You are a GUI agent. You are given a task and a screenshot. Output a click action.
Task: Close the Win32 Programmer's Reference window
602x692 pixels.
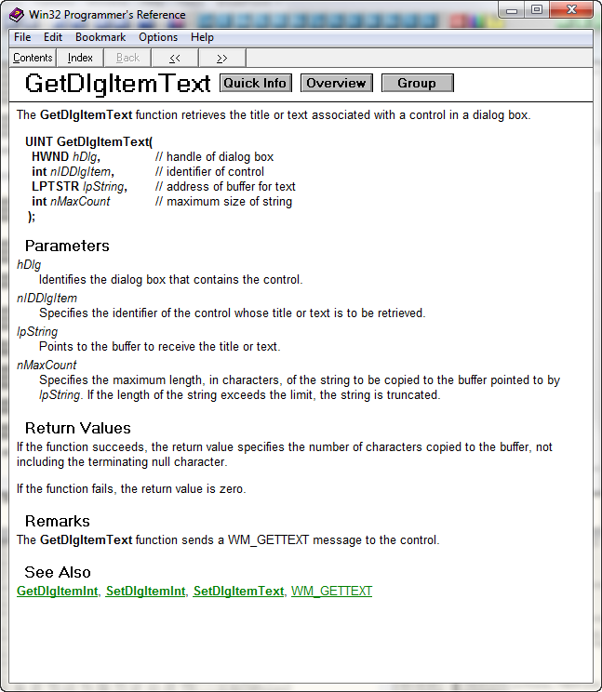click(571, 10)
